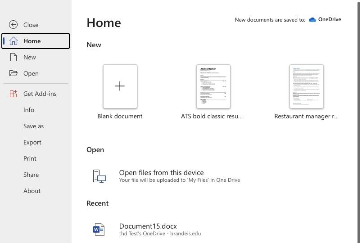The image size is (362, 243).
Task: Click the 'My Files' in One Drive upload note
Action: pyautogui.click(x=180, y=180)
